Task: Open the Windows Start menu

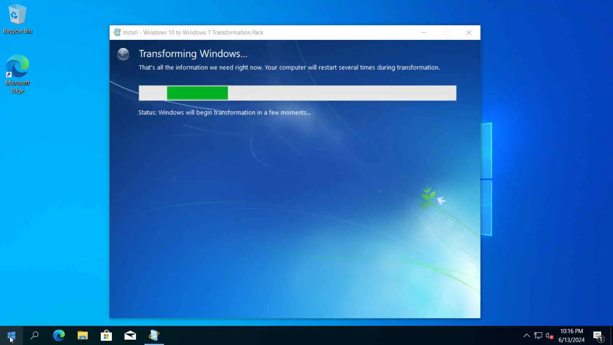Action: (x=11, y=336)
